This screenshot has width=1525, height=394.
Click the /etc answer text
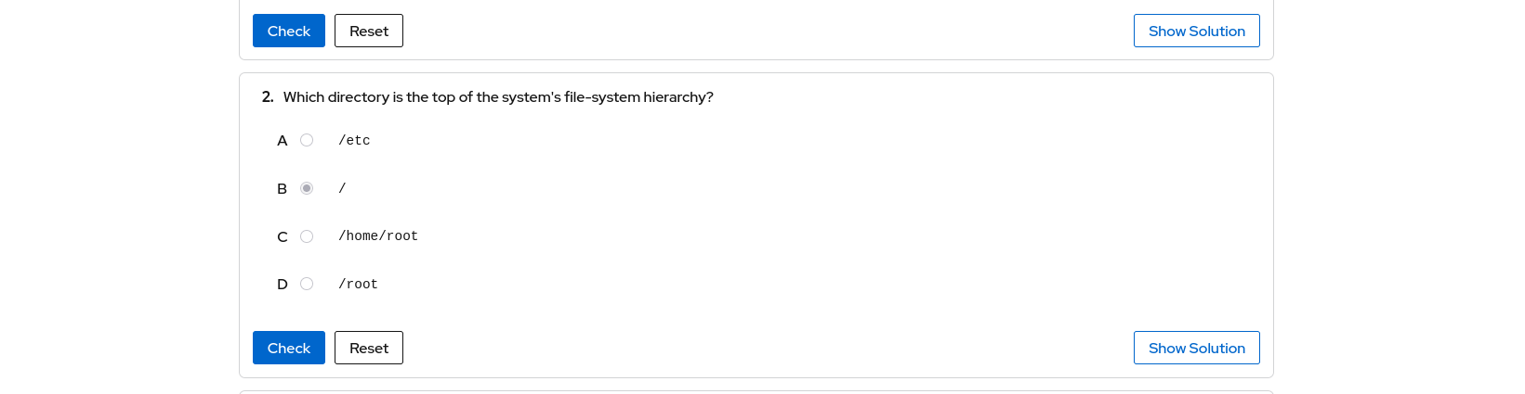pyautogui.click(x=354, y=141)
